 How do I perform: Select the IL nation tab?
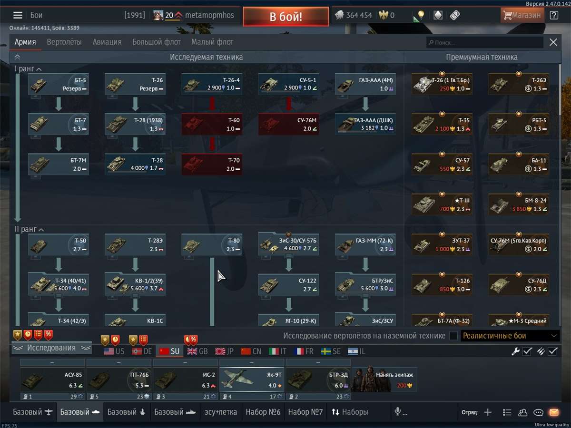pyautogui.click(x=357, y=351)
